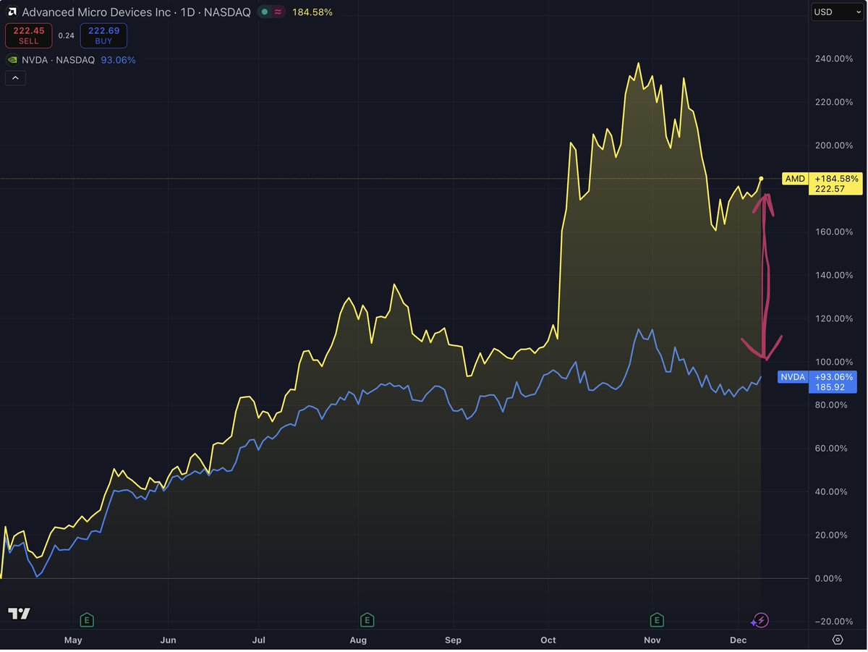Image resolution: width=868 pixels, height=652 pixels.
Task: Open November earnings E marker
Action: (657, 619)
